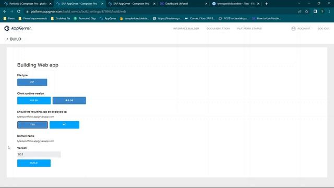
Task: Close the Dashboard | hPanel tab
Action: click(x=206, y=4)
